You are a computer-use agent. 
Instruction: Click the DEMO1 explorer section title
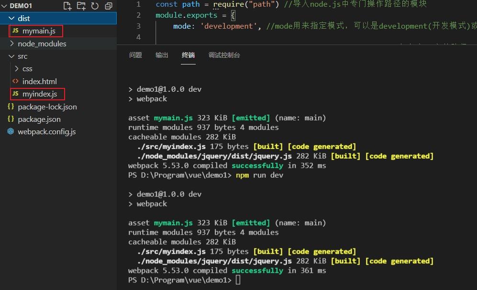click(21, 6)
